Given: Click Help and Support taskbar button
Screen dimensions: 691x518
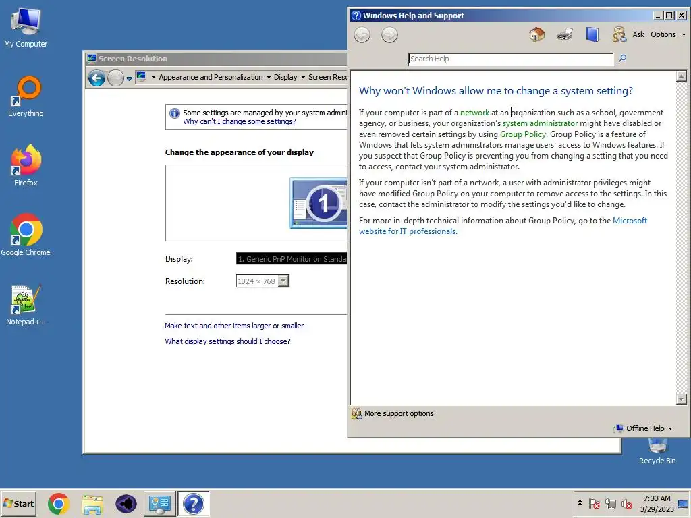Looking at the screenshot, I should point(193,504).
